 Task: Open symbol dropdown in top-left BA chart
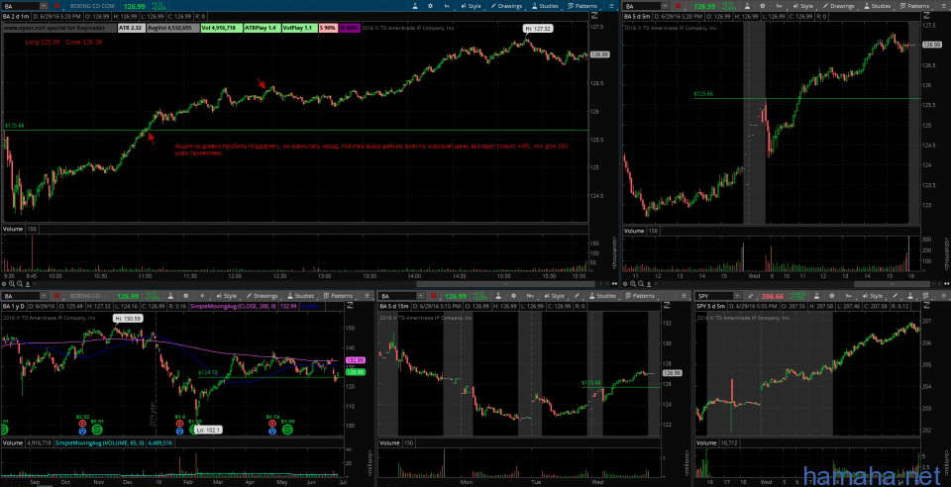tap(44, 6)
